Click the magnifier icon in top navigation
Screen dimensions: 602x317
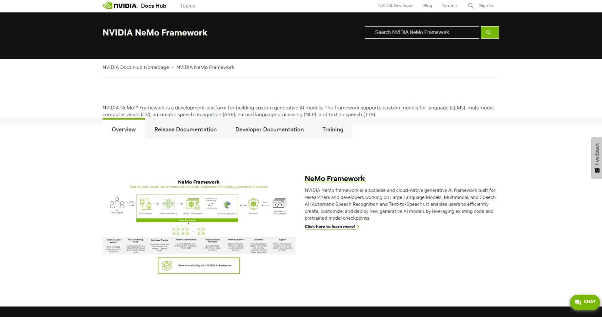pos(470,6)
